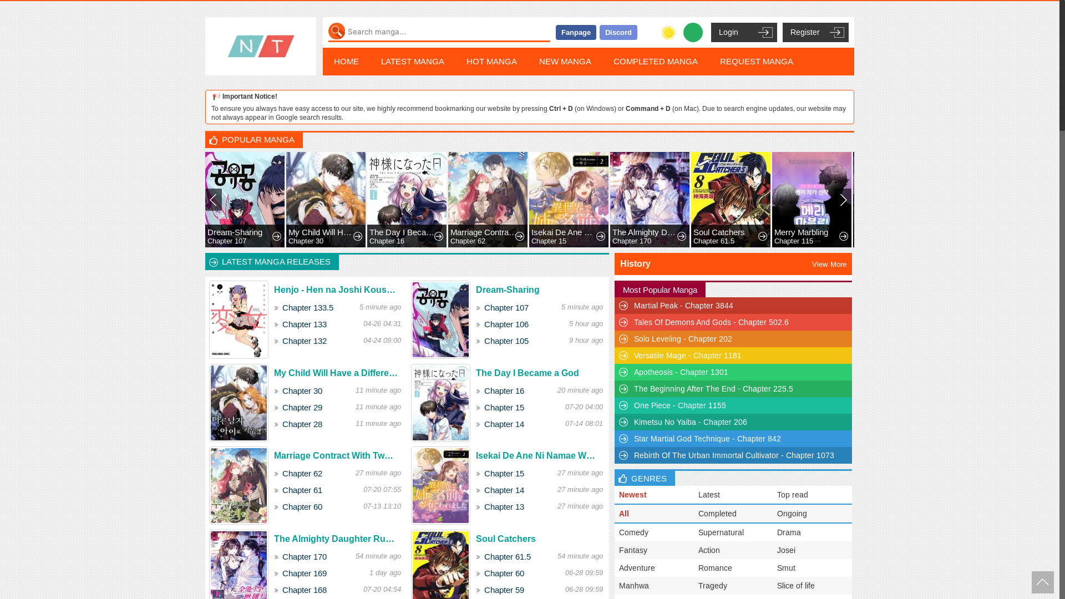The image size is (1065, 599).
Task: Open Henjo Chapter 133.5
Action: pyautogui.click(x=308, y=308)
